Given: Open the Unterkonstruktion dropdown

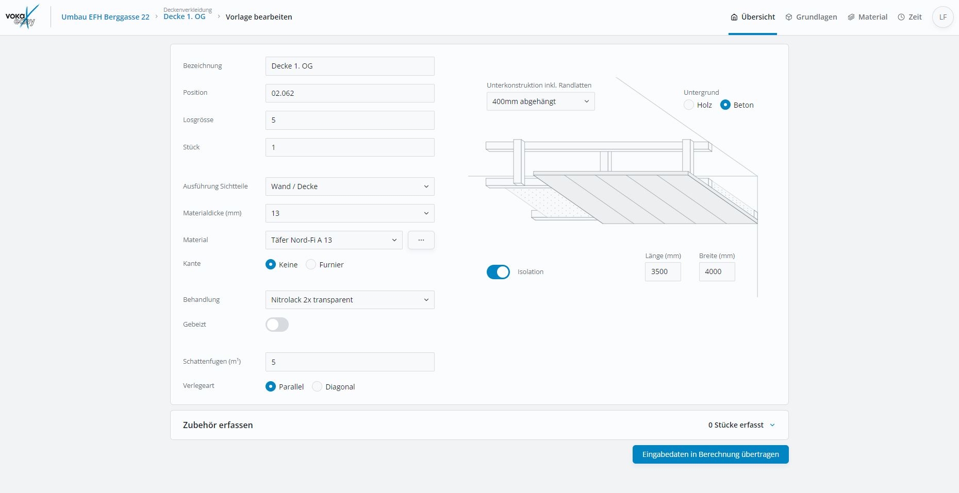Looking at the screenshot, I should tap(540, 101).
